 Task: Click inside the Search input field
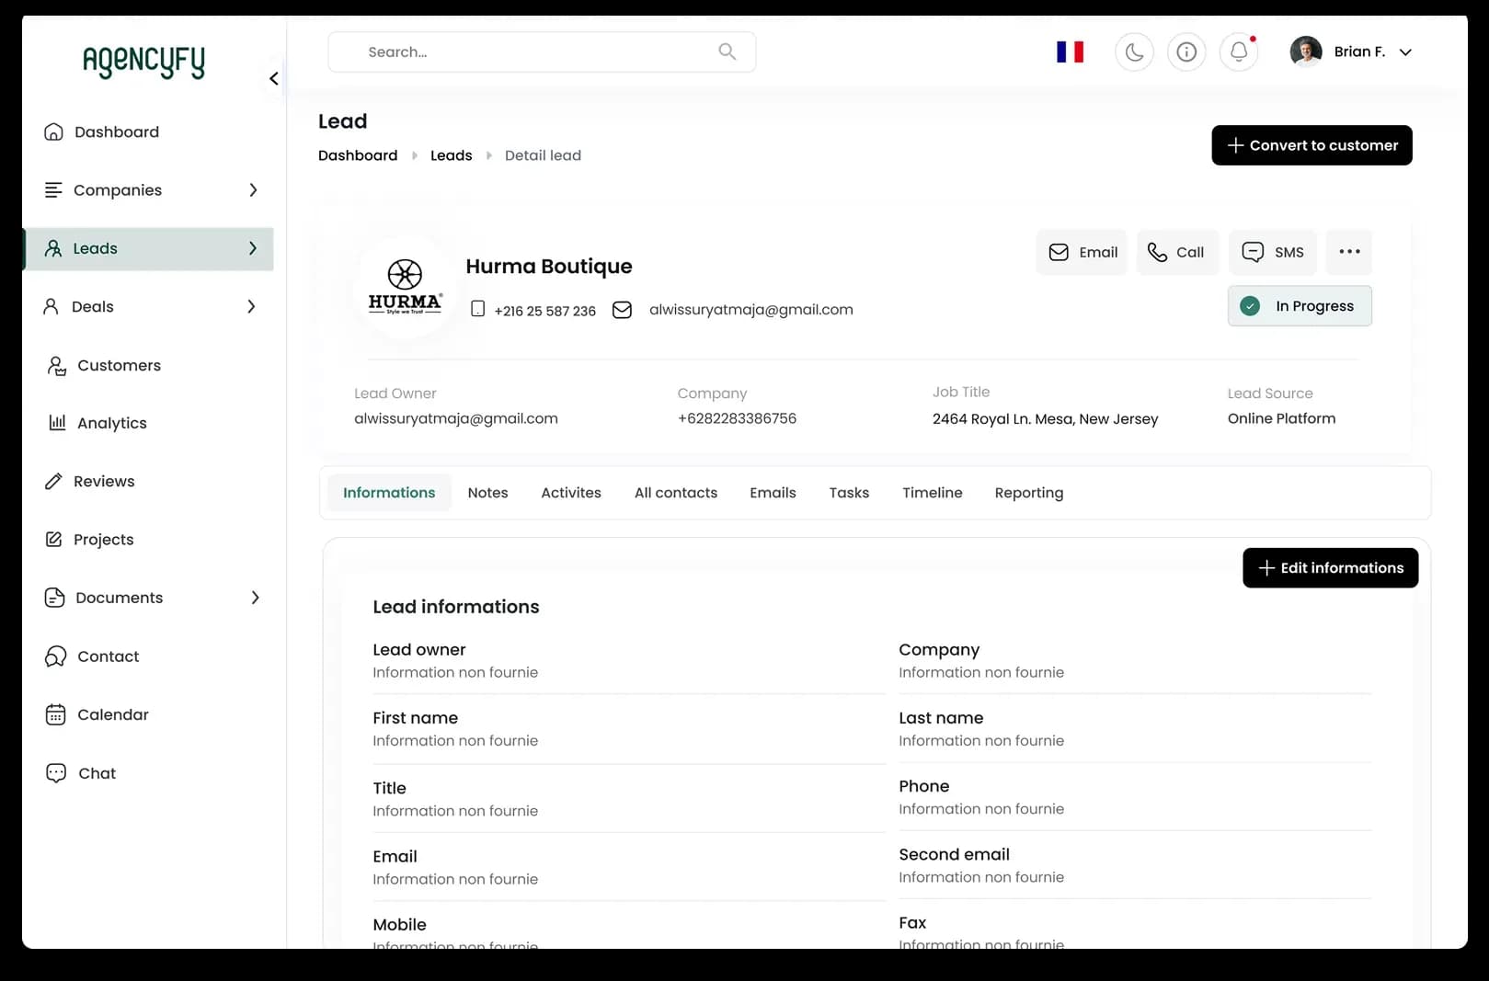(524, 52)
